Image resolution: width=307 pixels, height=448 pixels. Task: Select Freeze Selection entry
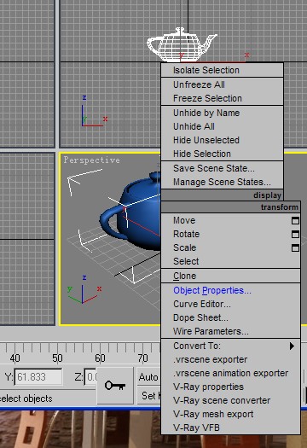pyautogui.click(x=223, y=98)
